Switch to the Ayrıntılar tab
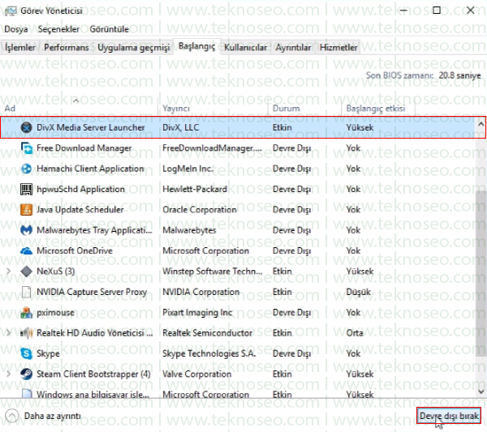Image resolution: width=487 pixels, height=432 pixels. (293, 48)
